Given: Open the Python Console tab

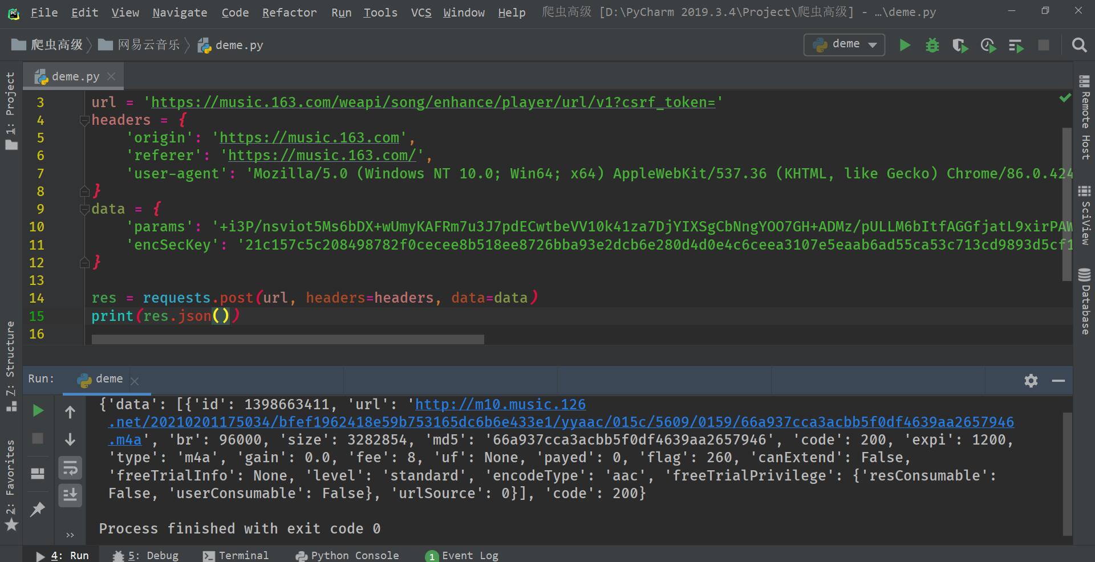Looking at the screenshot, I should click(x=347, y=555).
